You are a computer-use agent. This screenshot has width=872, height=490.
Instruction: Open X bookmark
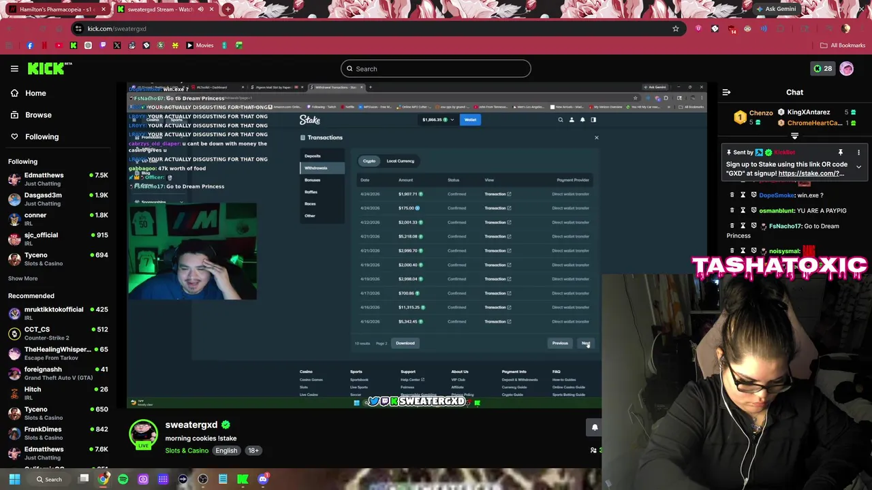(117, 46)
